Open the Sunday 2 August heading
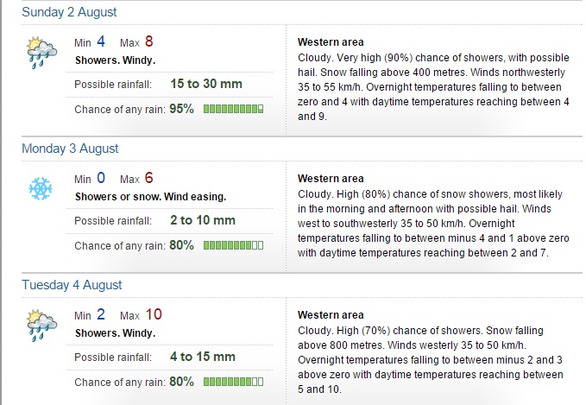586x405 pixels. coord(69,12)
